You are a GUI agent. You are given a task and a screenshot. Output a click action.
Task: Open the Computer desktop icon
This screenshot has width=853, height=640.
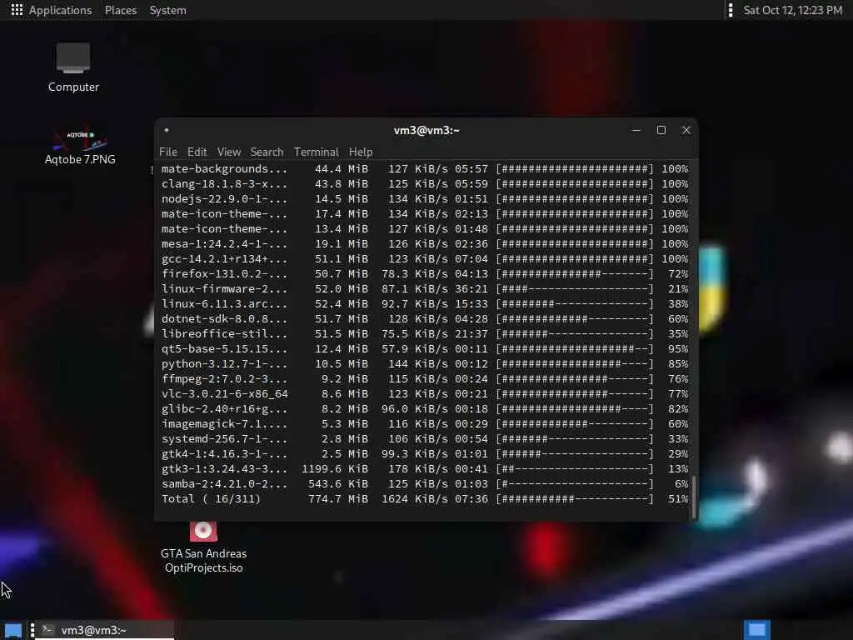click(73, 67)
